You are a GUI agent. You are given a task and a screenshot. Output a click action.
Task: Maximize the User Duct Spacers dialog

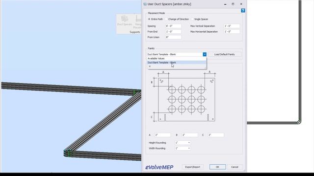coord(233,4)
